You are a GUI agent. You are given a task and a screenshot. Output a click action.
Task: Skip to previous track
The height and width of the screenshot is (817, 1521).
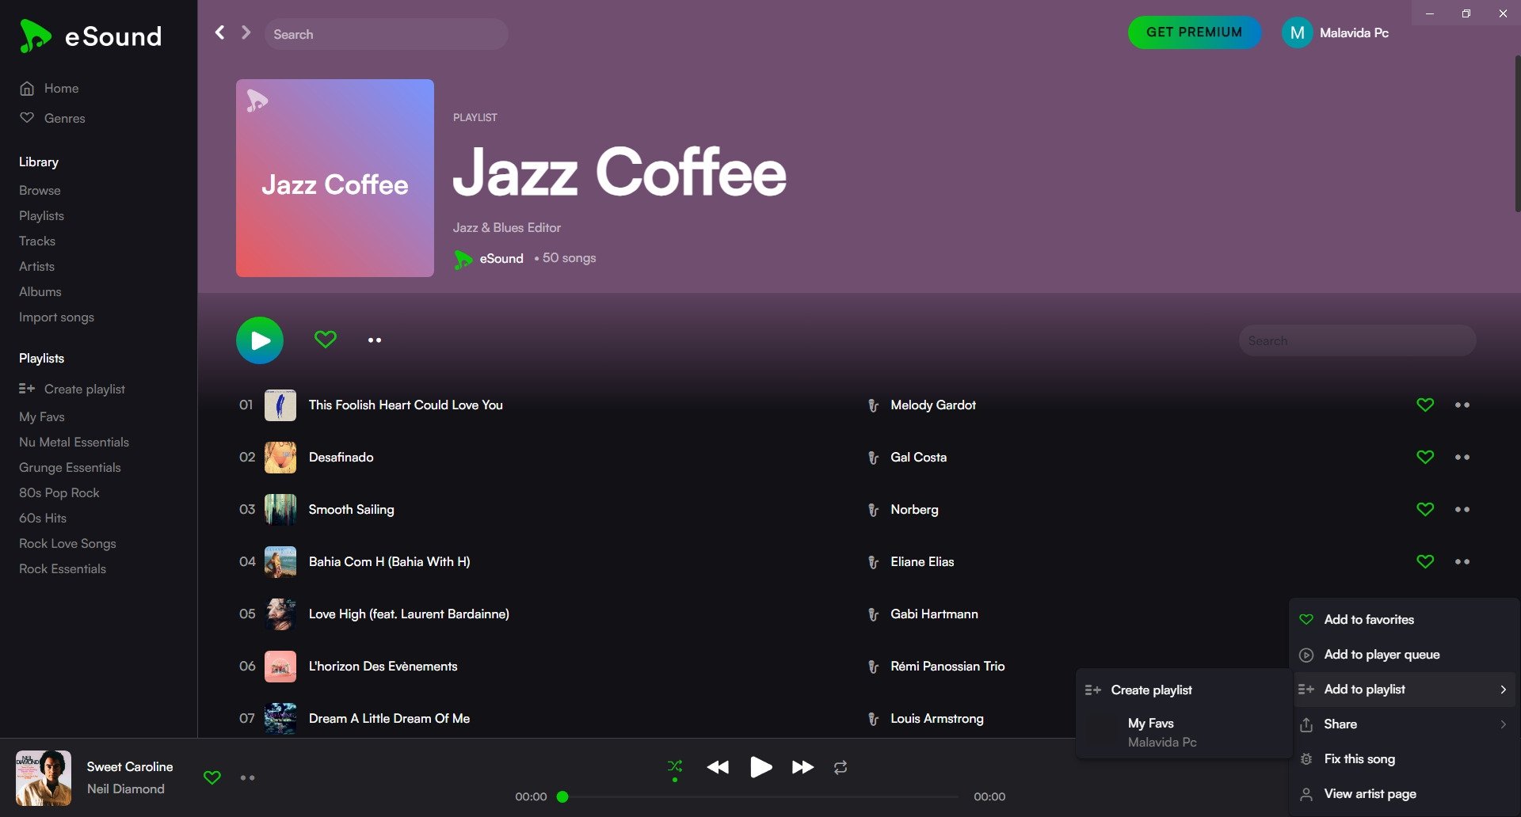[718, 767]
